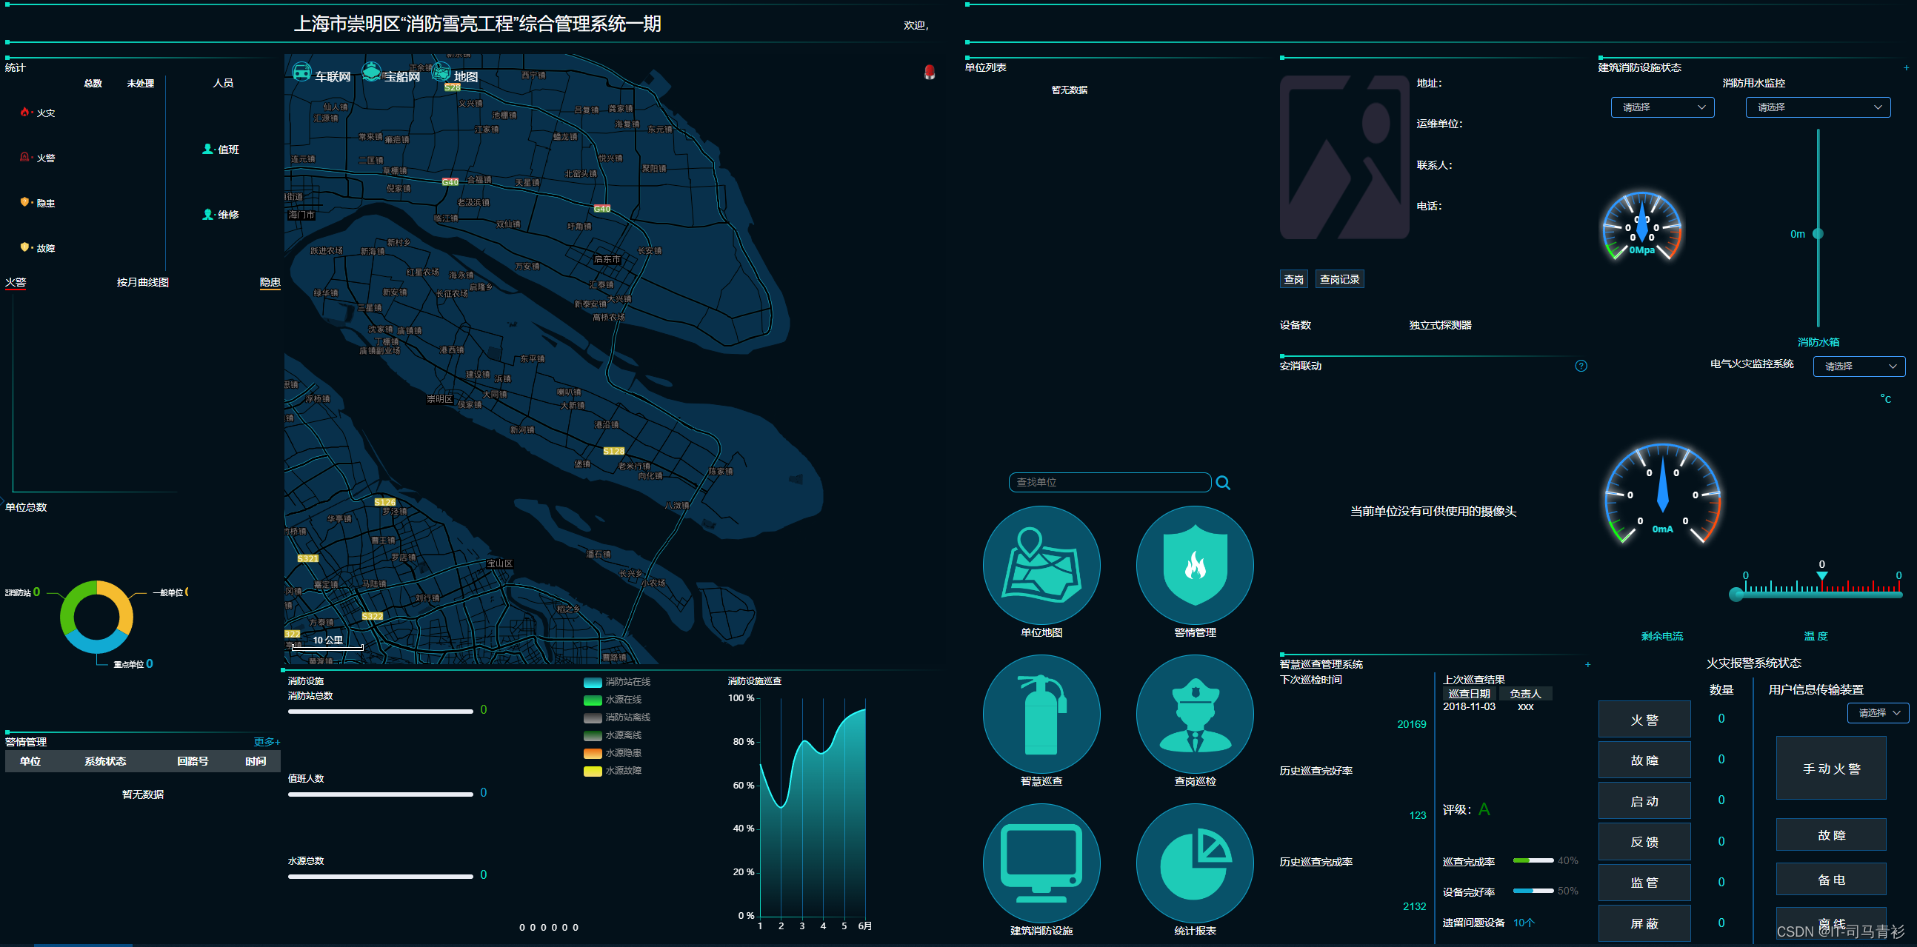
Task: Open the 建筑消防设施 monitor icon
Action: 1041,863
